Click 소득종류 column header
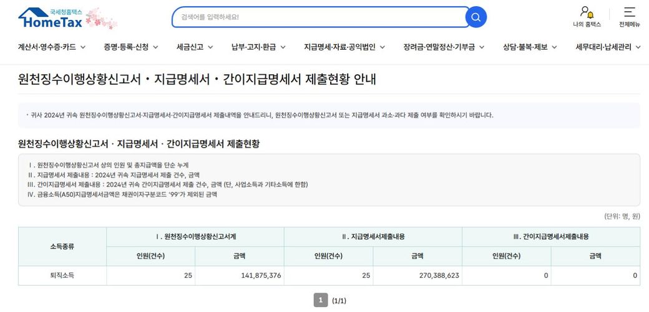 pyautogui.click(x=62, y=247)
